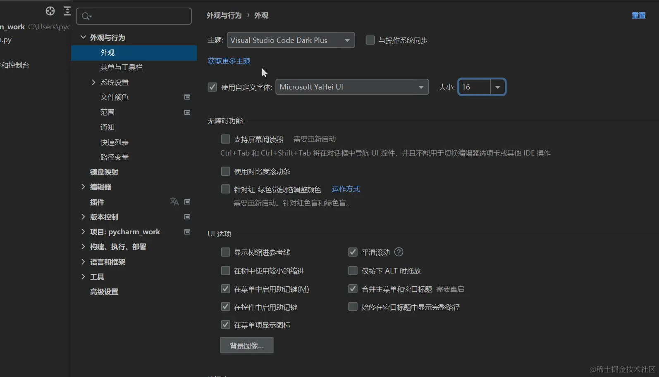The height and width of the screenshot is (377, 659).
Task: Expand the 版本控制 section
Action: pyautogui.click(x=83, y=217)
